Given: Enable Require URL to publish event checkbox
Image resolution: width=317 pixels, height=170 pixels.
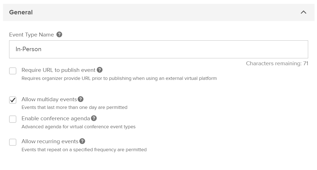Looking at the screenshot, I should point(13,71).
